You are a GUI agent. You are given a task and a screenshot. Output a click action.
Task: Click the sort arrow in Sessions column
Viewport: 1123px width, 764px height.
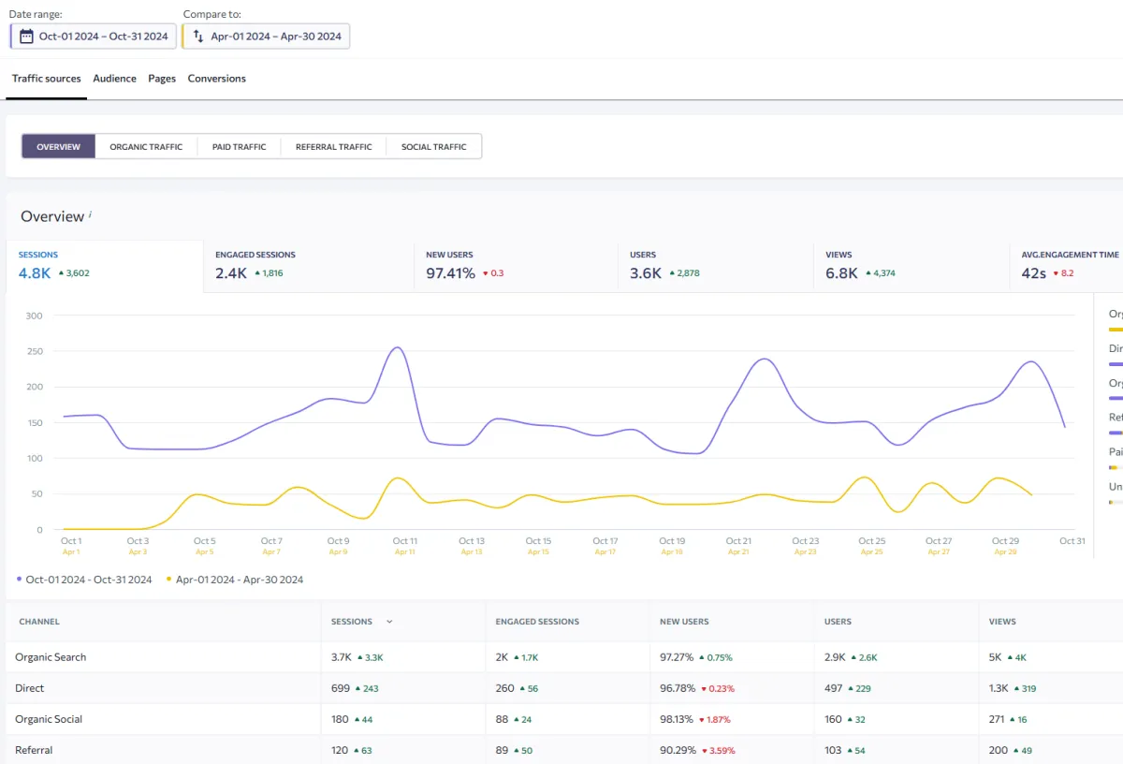(x=389, y=622)
